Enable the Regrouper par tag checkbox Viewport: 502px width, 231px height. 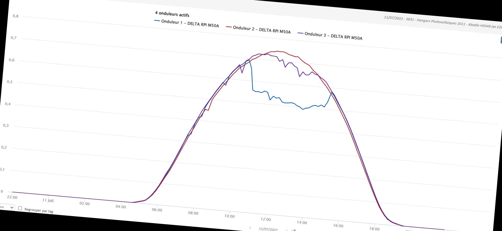(x=20, y=208)
